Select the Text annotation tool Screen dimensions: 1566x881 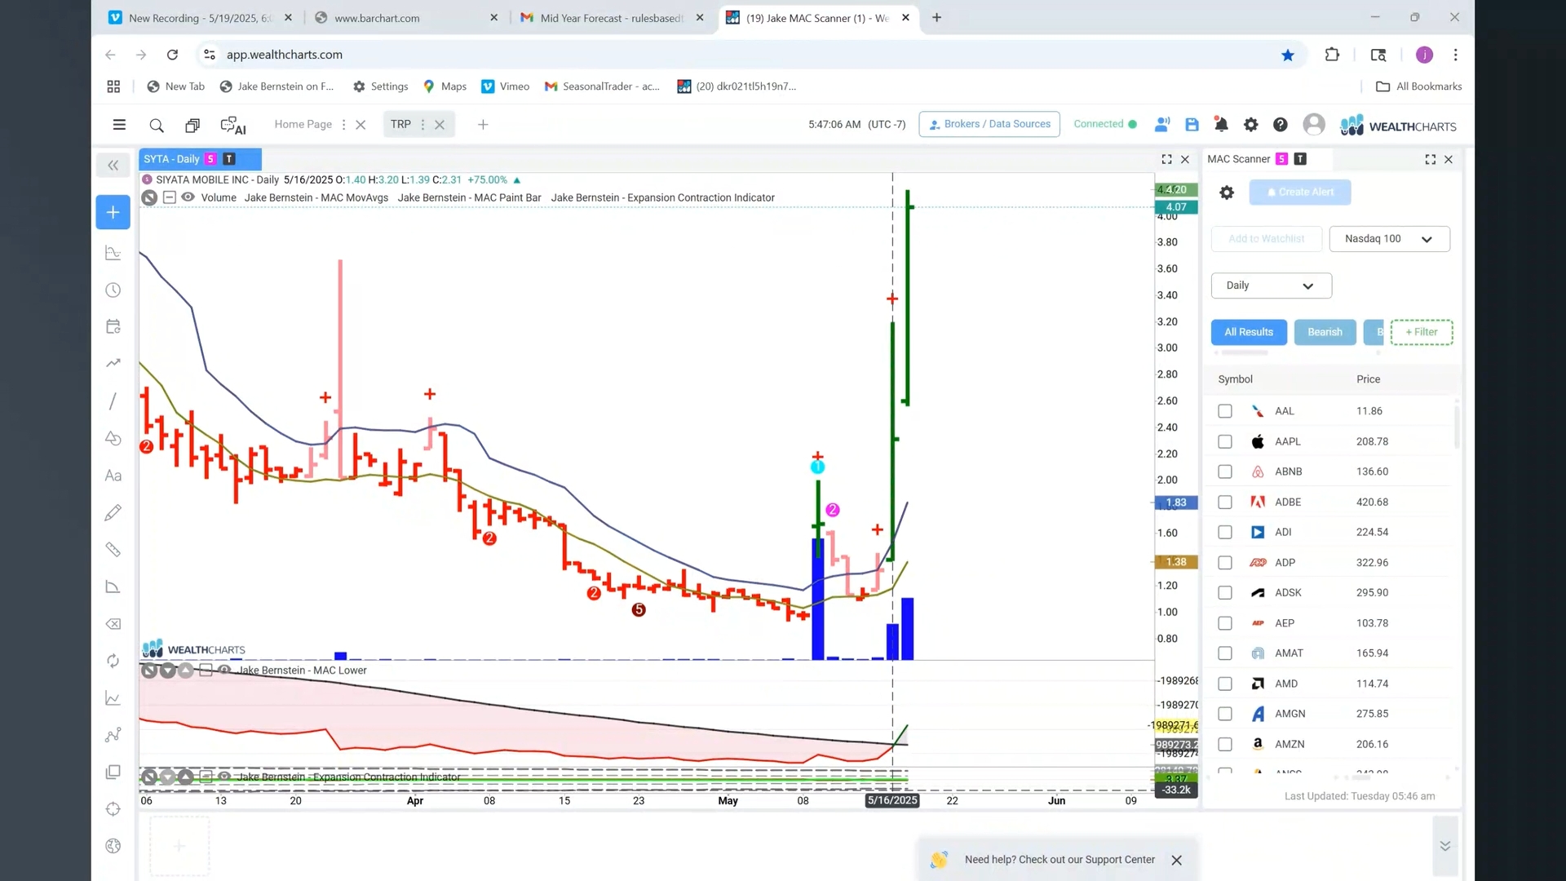pos(113,476)
